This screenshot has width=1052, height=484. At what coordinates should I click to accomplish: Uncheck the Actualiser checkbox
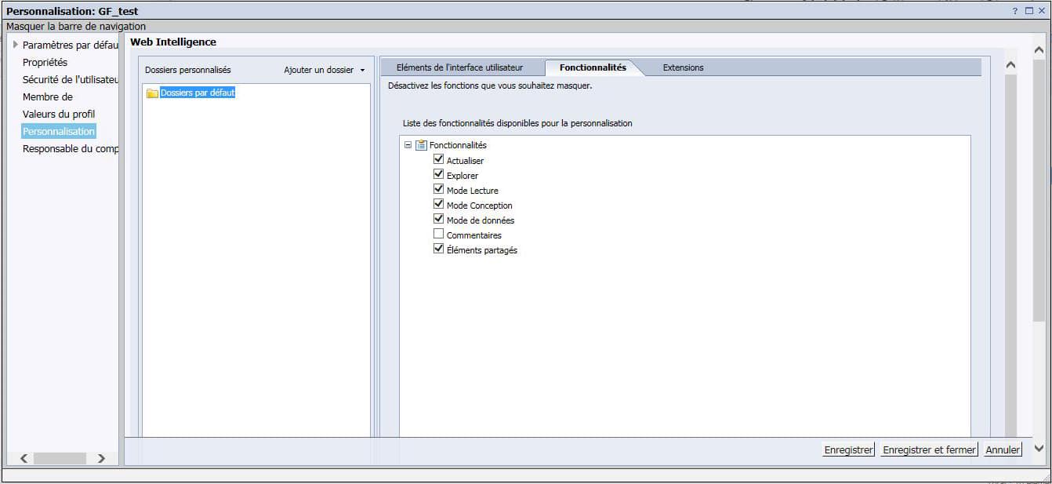439,160
